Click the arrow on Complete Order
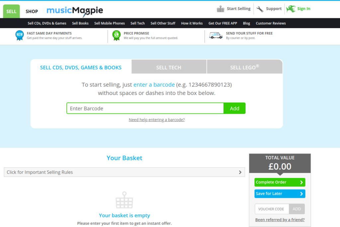This screenshot has height=227, width=340. click(x=301, y=182)
